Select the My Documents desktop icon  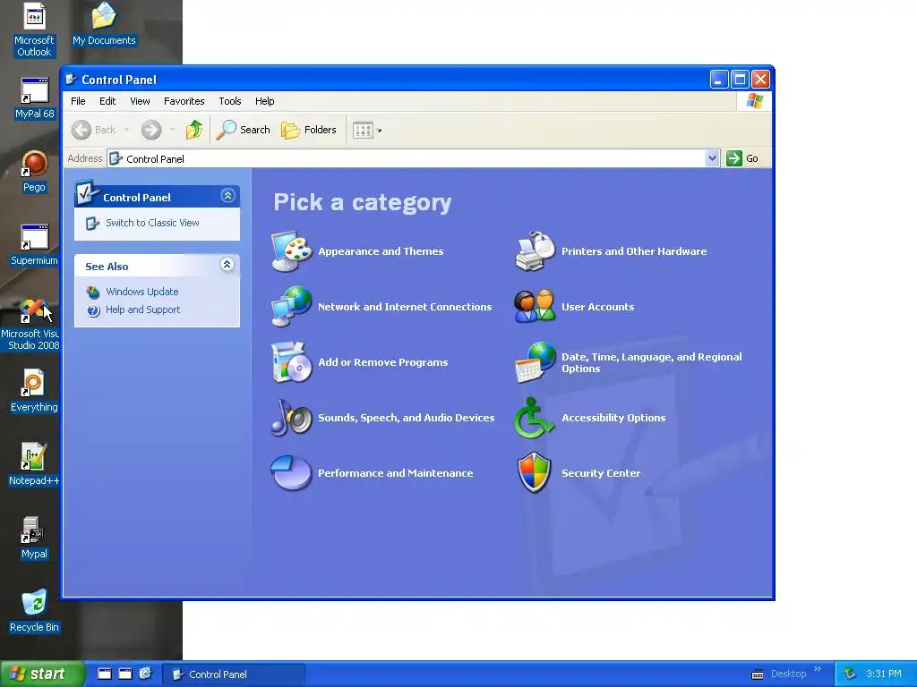click(104, 24)
